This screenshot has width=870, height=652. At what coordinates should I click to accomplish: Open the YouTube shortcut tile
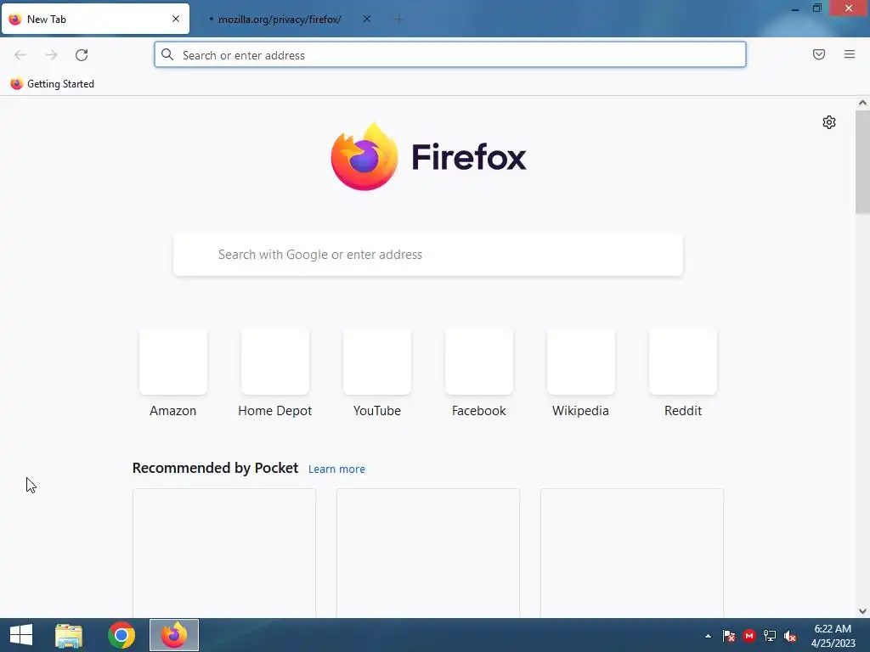tap(377, 374)
